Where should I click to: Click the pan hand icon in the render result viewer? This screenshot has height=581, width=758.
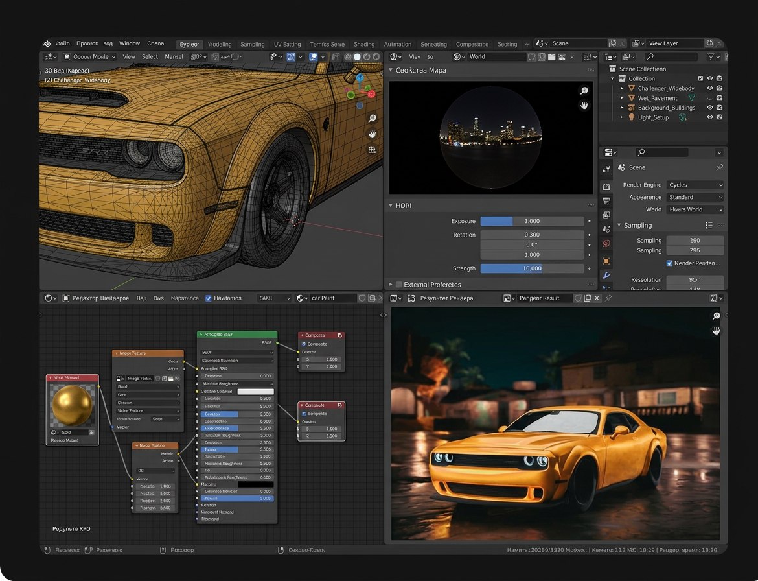coord(716,331)
